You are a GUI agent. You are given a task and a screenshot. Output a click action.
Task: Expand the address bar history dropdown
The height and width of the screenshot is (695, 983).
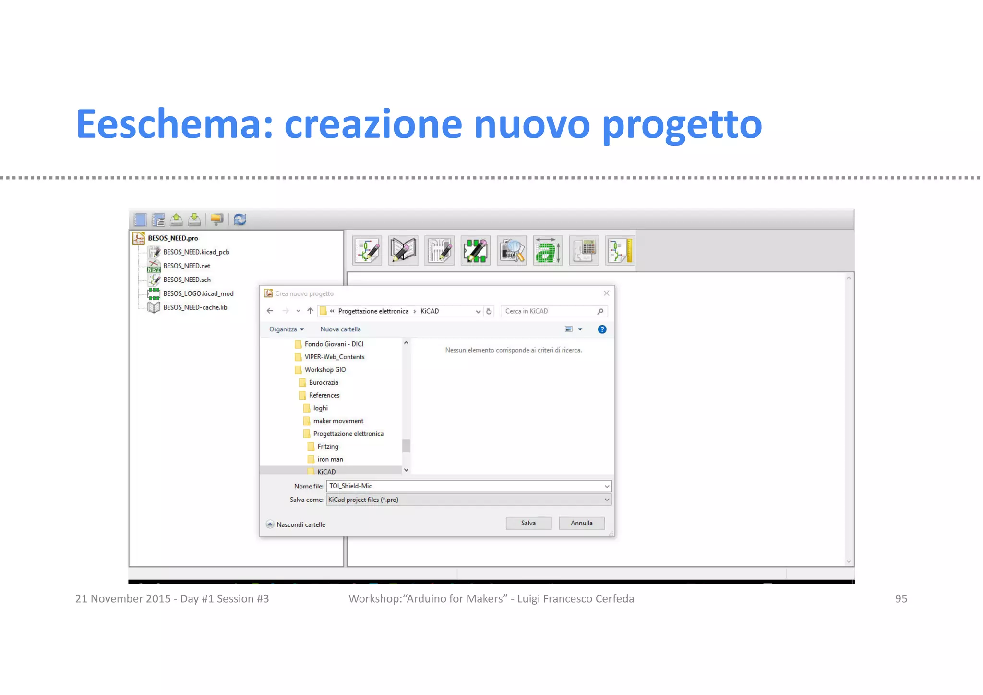[x=478, y=311]
